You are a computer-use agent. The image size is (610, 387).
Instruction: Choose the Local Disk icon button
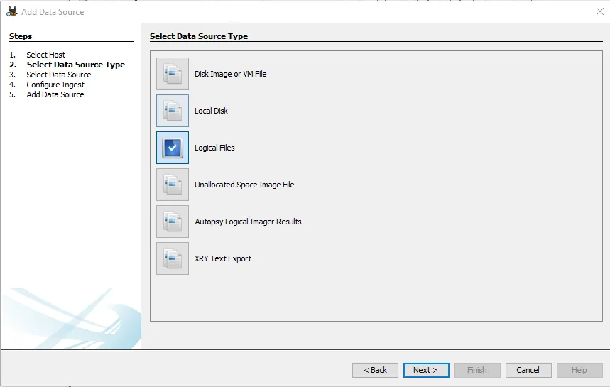pyautogui.click(x=173, y=111)
